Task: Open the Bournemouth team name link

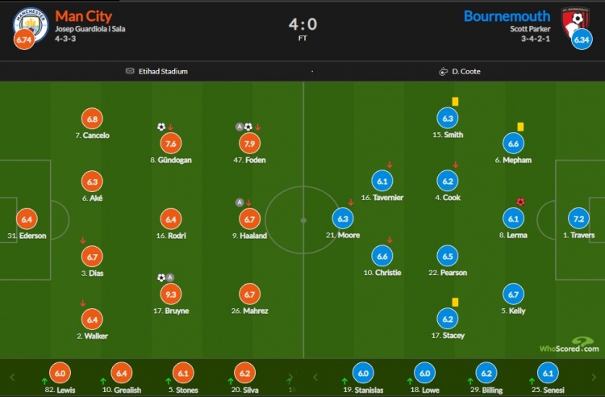Action: click(507, 16)
